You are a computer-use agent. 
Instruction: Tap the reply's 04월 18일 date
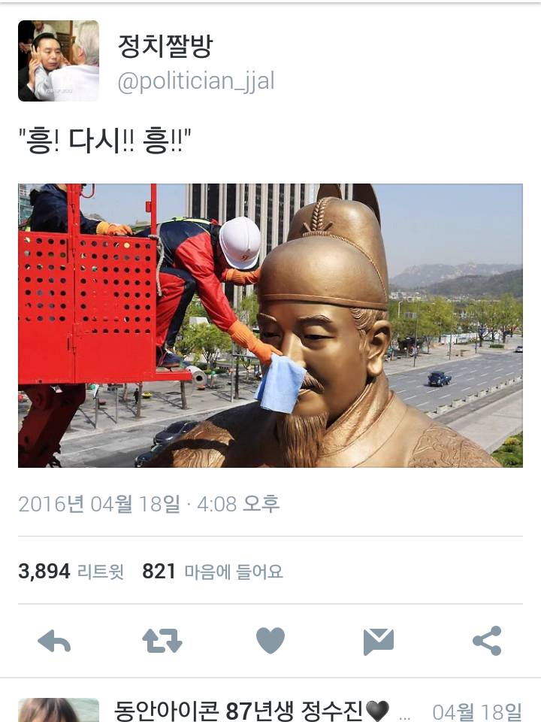(477, 711)
